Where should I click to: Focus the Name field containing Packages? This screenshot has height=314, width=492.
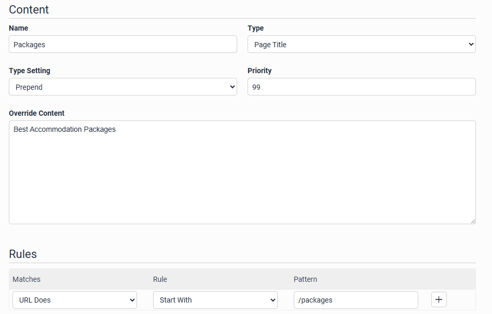123,45
